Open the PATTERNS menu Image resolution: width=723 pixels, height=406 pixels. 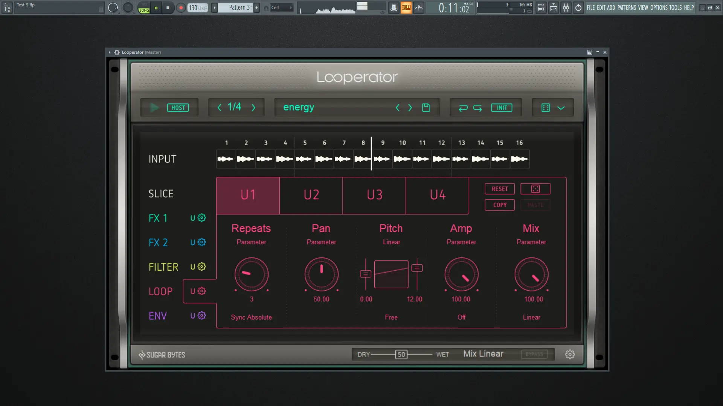627,8
